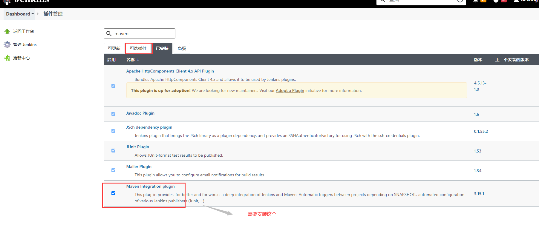Click version 1.34 of Mailer Plugin
The image size is (539, 225).
pos(477,171)
